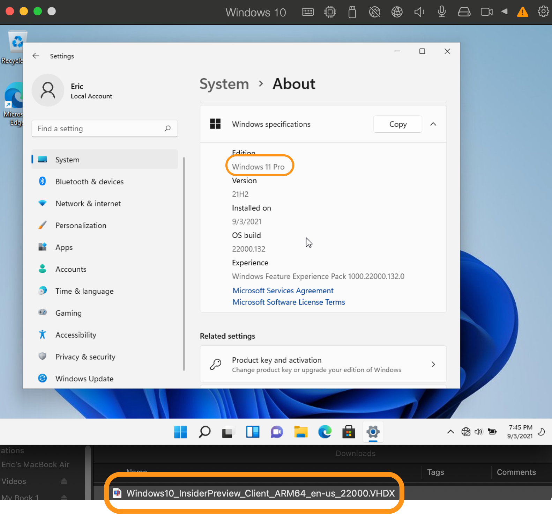Screen dimensions: 552x514
Task: Open Accounts settings category
Action: [x=105, y=269]
